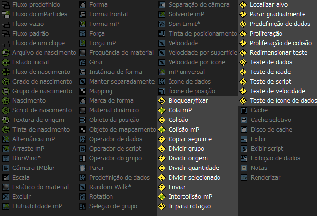This screenshot has width=317, height=216.
Task: Pick the Localizar alvo test icon
Action: click(x=244, y=5)
